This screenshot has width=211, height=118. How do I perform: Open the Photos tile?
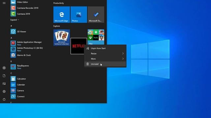(79, 14)
